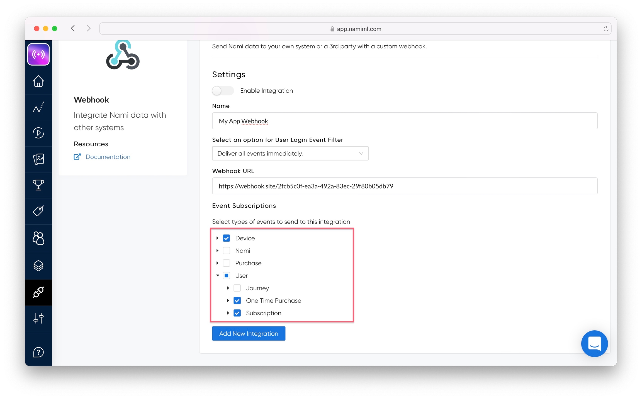Open the integrations plug sidebar icon
Image resolution: width=642 pixels, height=399 pixels.
tap(38, 292)
